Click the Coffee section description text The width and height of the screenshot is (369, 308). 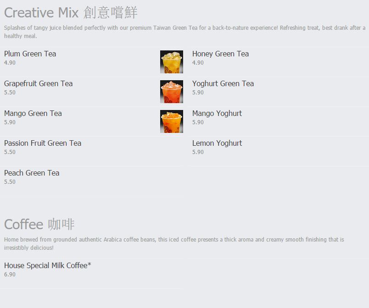tap(174, 244)
